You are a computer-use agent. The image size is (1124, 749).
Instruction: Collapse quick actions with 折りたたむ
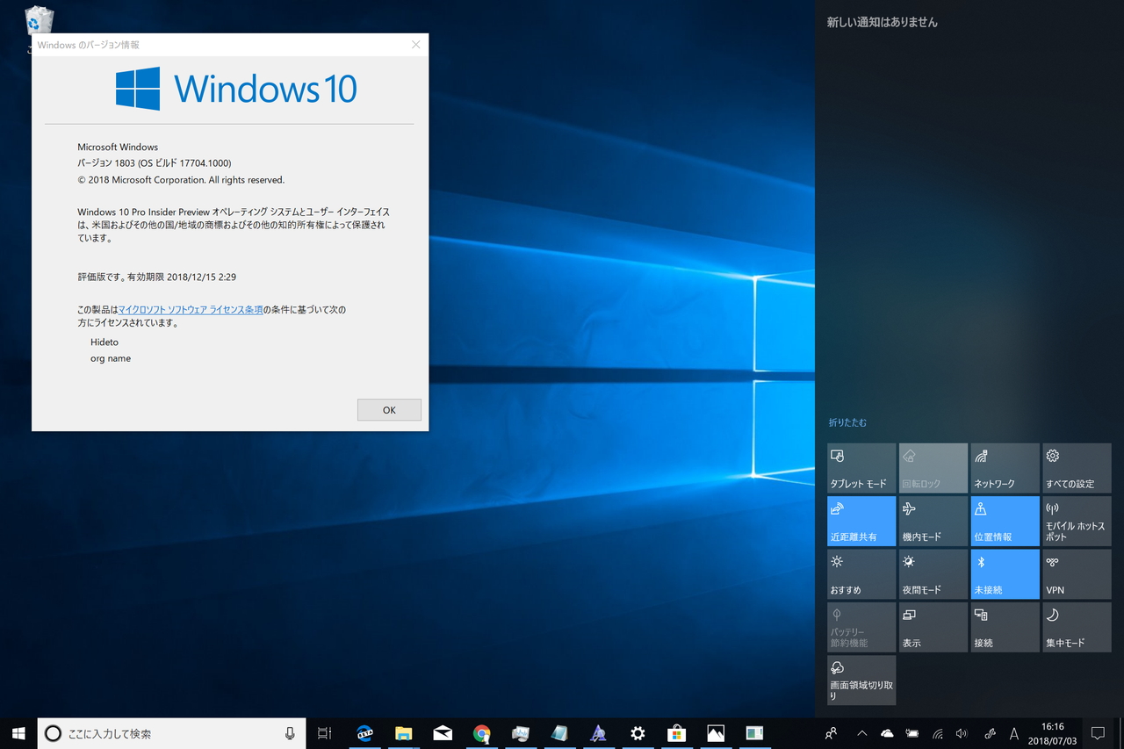click(847, 422)
